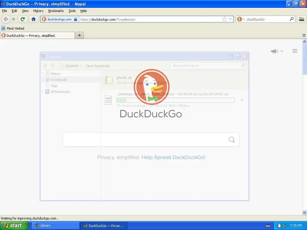
Task: Follow the Help Spread DuckDuckGo! link
Action: (x=173, y=157)
